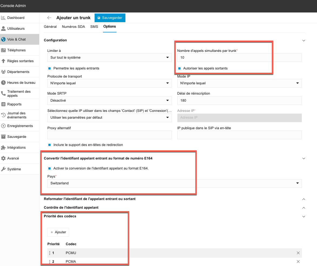Switch to the Numéros SDA tab

[x=74, y=27]
